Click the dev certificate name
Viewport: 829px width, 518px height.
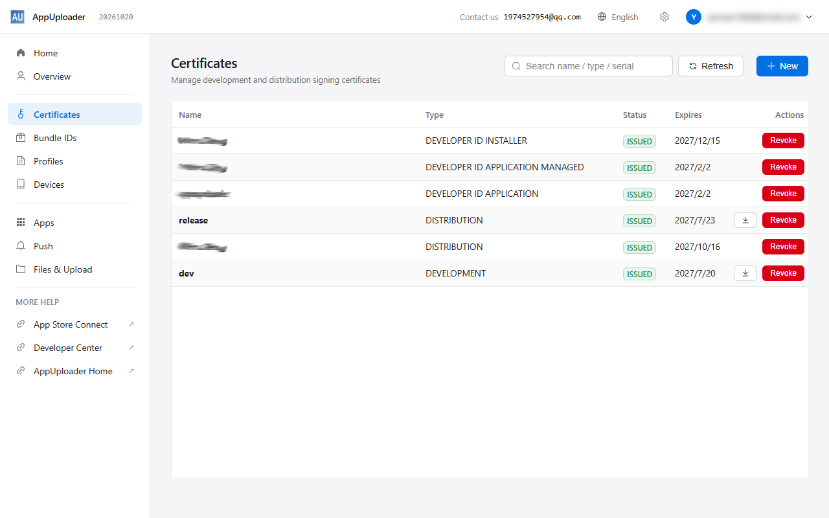click(x=187, y=273)
